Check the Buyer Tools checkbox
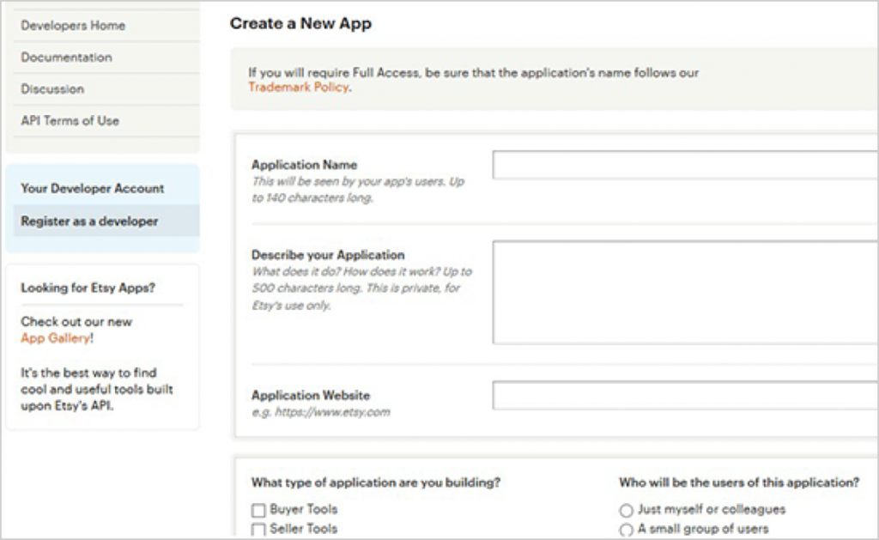The width and height of the screenshot is (879, 540). coord(258,510)
